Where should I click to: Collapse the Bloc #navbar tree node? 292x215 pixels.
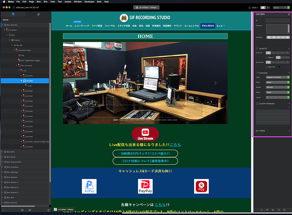pyautogui.click(x=2, y=25)
